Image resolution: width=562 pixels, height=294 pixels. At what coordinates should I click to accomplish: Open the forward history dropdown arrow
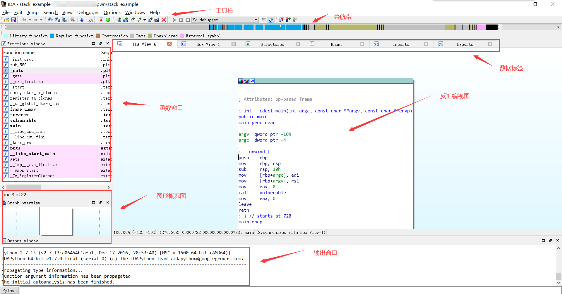click(x=41, y=20)
